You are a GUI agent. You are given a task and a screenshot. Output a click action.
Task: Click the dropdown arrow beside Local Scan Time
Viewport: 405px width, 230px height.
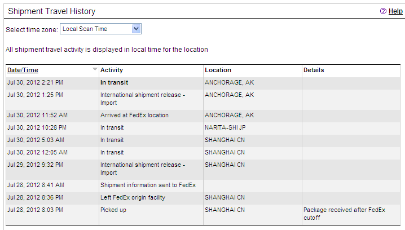[x=135, y=29]
